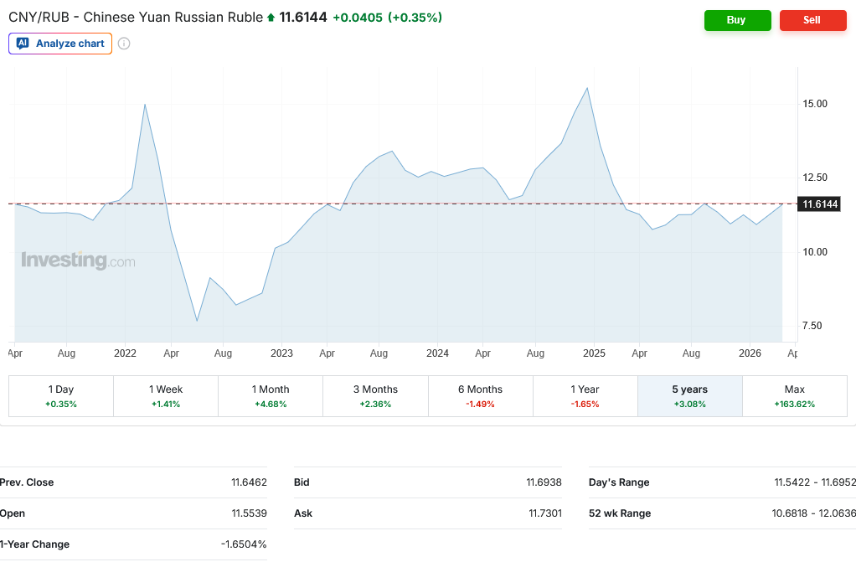
Task: Click the 2022 x-axis label
Action: click(125, 353)
